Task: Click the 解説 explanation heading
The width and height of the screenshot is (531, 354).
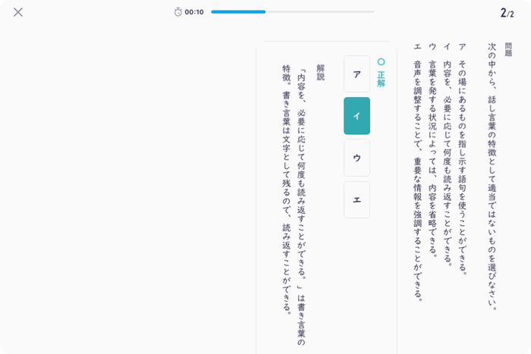Action: 321,73
